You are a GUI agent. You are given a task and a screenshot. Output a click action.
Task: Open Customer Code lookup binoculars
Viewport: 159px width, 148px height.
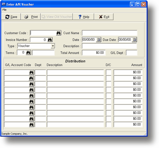(x=58, y=33)
